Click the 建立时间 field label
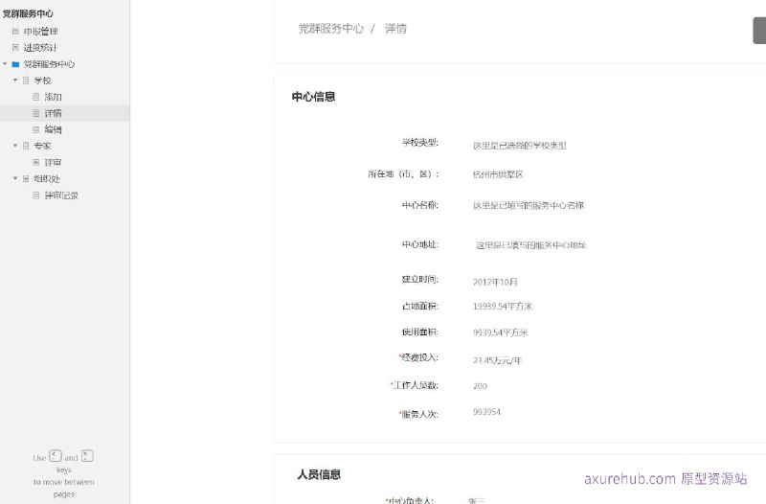766x504 pixels. (x=420, y=279)
